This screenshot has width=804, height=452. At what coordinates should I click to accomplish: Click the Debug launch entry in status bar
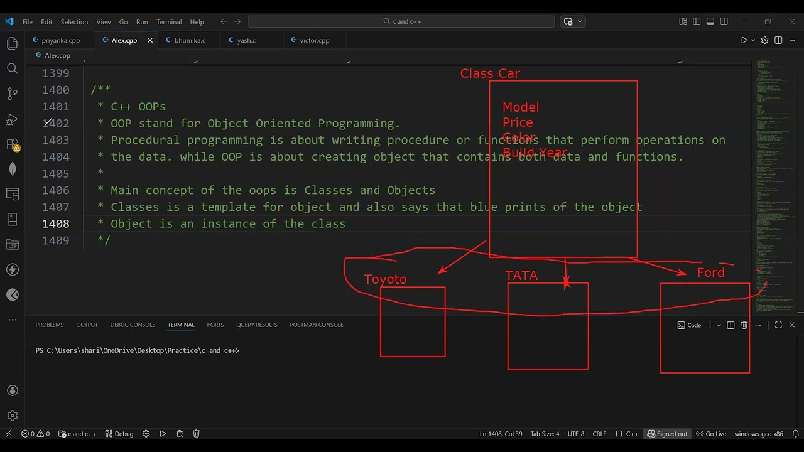119,434
